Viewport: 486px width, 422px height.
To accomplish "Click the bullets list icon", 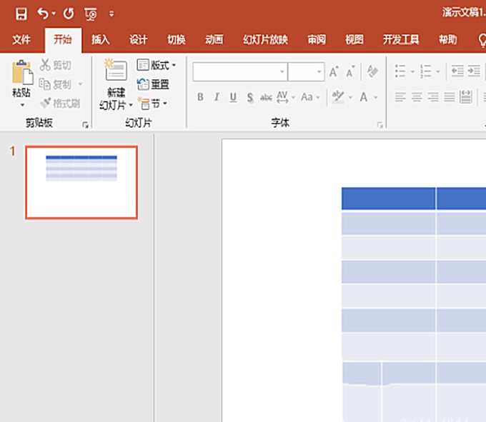I will point(400,71).
